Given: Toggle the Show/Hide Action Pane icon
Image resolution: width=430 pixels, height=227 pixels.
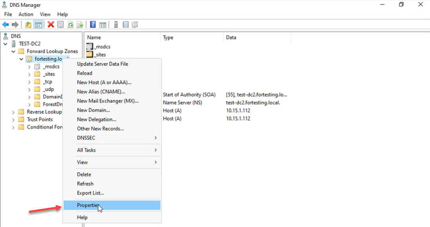Looking at the screenshot, I should (x=103, y=25).
